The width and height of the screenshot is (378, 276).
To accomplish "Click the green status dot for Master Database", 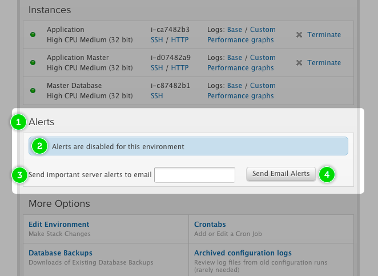I will pyautogui.click(x=33, y=91).
